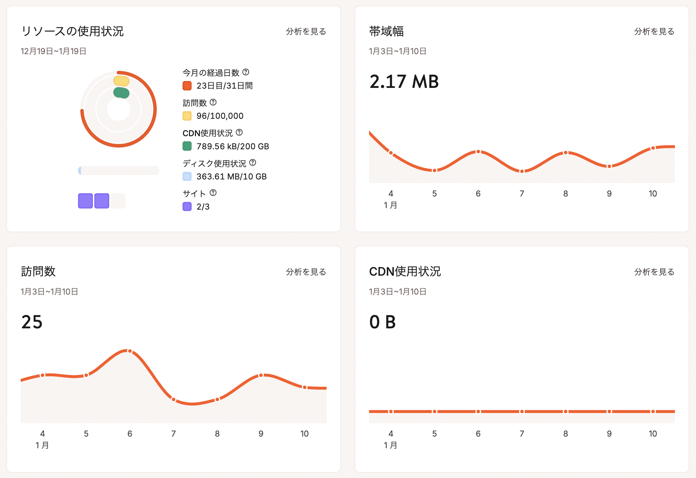Click CDN使用状況 chart point for day 10

[653, 412]
